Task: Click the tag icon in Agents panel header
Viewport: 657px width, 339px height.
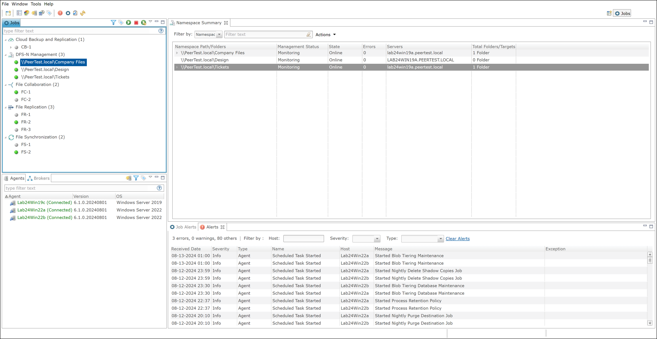Action: click(144, 178)
